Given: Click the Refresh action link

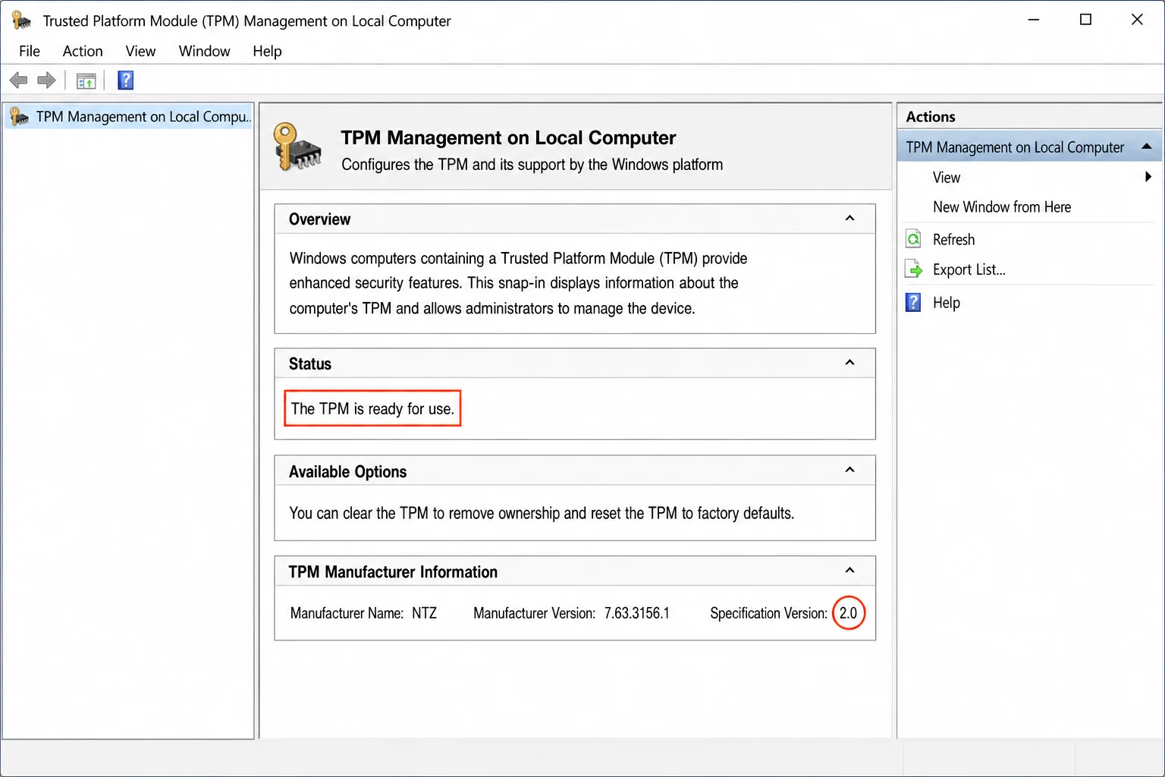Looking at the screenshot, I should point(953,240).
